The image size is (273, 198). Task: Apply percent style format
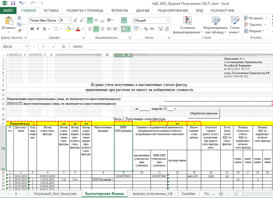(x=146, y=29)
